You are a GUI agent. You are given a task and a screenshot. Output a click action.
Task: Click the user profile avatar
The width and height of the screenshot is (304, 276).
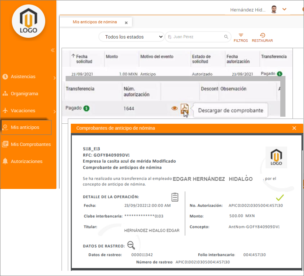(x=274, y=10)
